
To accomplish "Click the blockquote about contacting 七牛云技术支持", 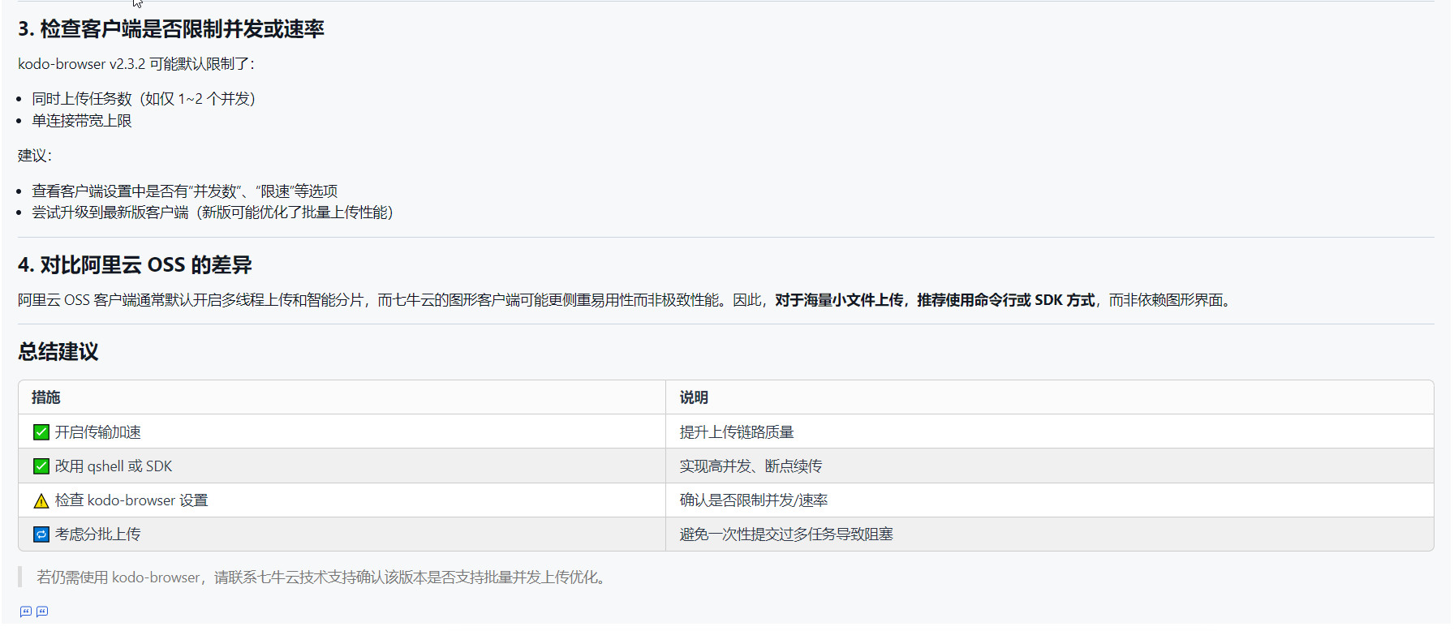I will click(x=321, y=577).
